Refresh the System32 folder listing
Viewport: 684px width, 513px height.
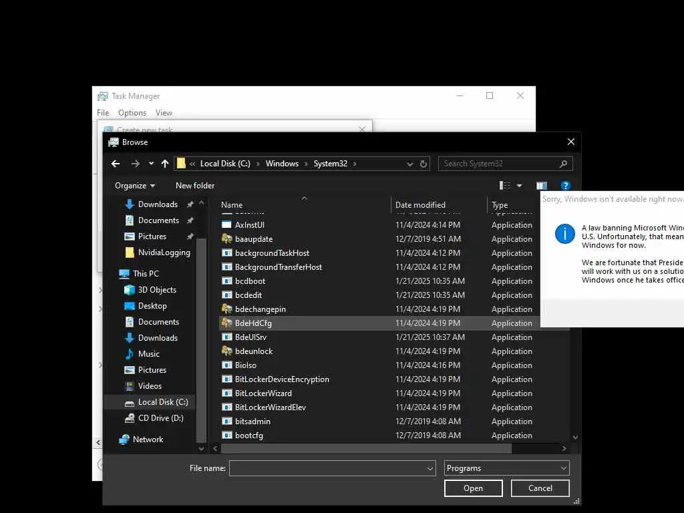[423, 164]
